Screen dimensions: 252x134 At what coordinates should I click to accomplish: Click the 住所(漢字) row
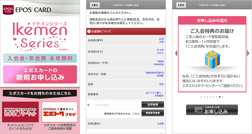click(126, 124)
